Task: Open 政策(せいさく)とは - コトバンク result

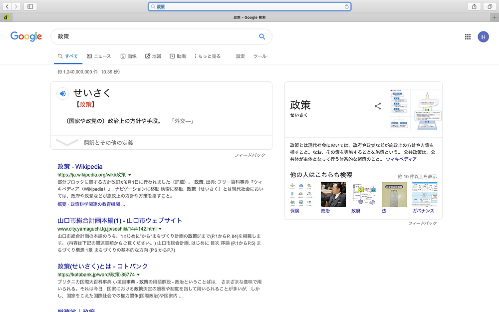Action: pos(102,266)
